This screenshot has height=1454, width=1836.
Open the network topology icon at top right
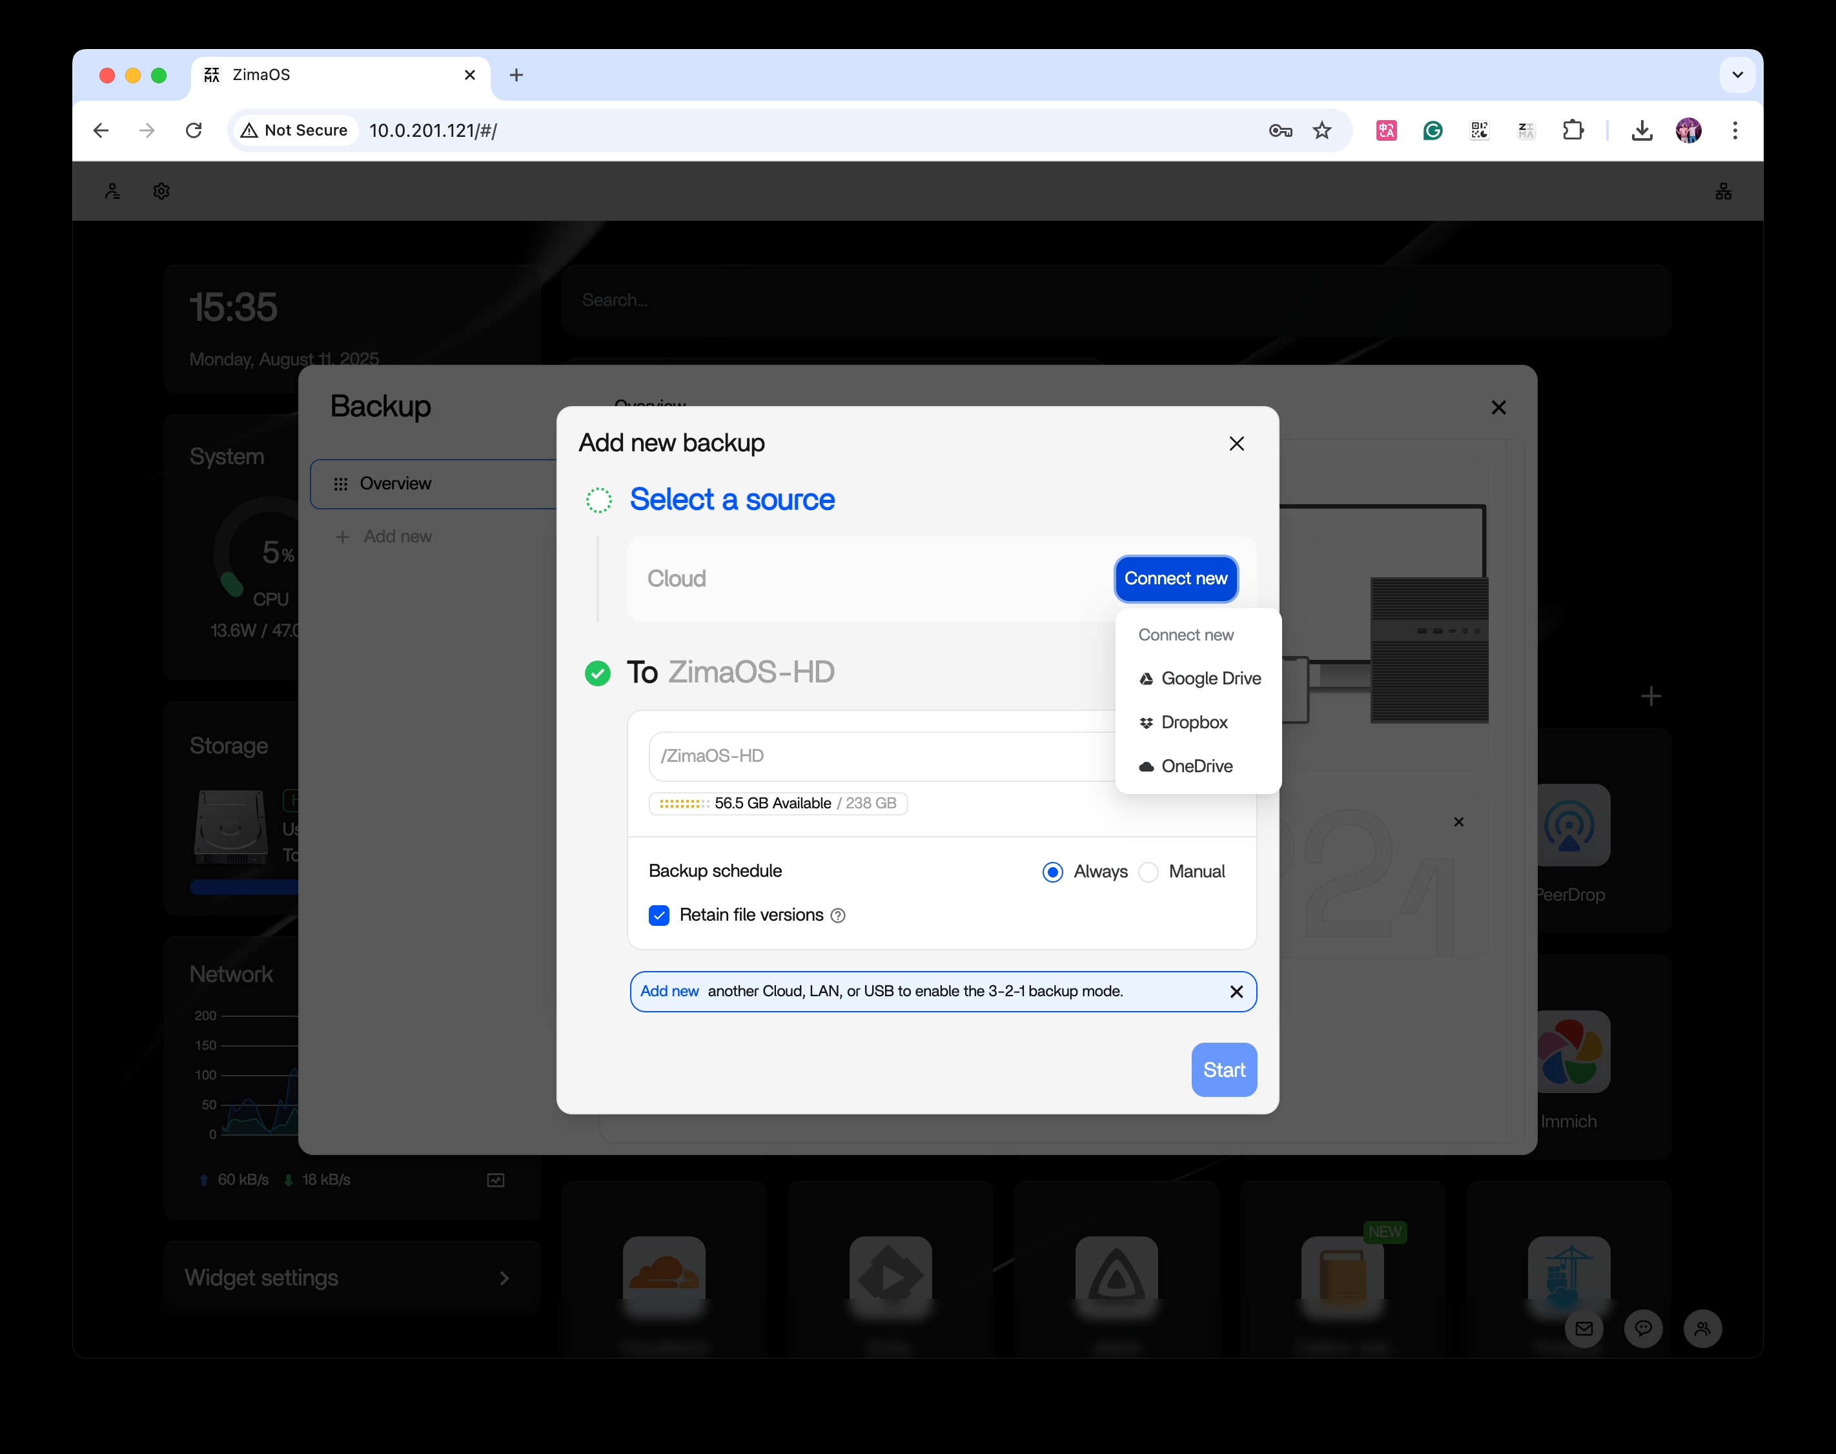click(x=1723, y=192)
